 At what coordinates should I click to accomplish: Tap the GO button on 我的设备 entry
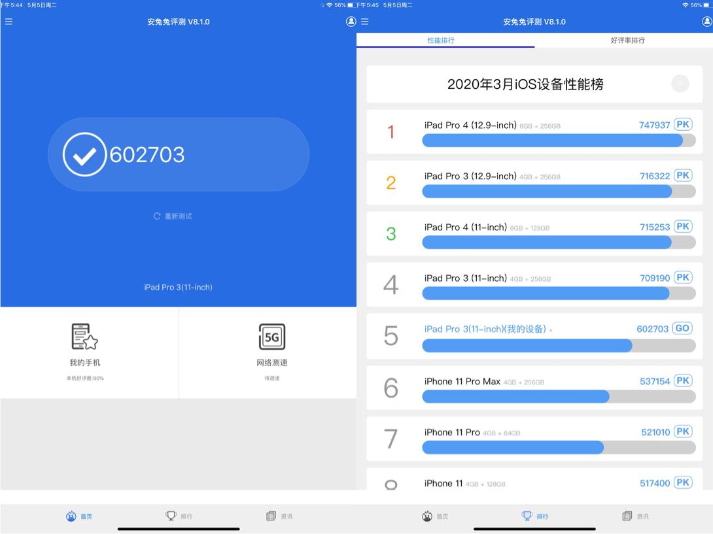682,328
